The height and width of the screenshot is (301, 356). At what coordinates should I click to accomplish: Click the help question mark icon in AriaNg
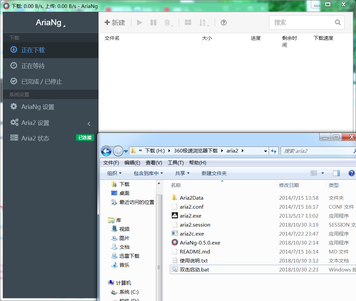(224, 23)
